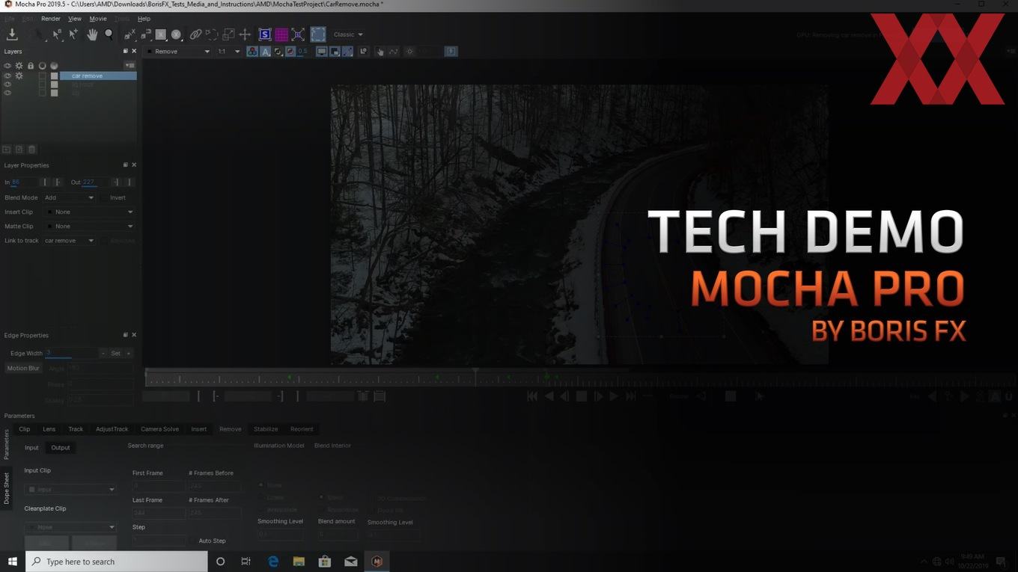
Task: Switch to the AdjustTrack tab
Action: 112,429
